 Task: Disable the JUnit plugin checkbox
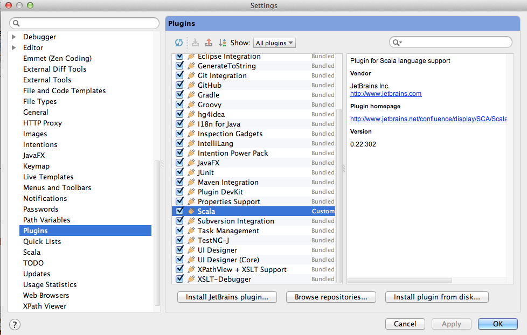pyautogui.click(x=179, y=172)
